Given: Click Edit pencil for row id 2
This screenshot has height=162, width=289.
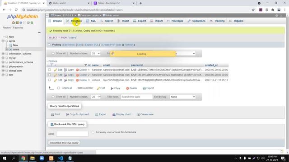Looking at the screenshot, I should coord(58,75).
